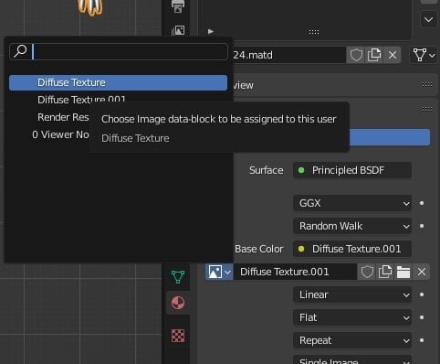Duplicate the Diffuse Texture.001 image
Image resolution: width=440 pixels, height=364 pixels.
385,272
